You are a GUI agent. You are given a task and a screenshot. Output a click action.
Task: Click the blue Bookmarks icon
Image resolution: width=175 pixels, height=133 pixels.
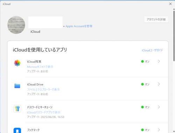point(17,131)
